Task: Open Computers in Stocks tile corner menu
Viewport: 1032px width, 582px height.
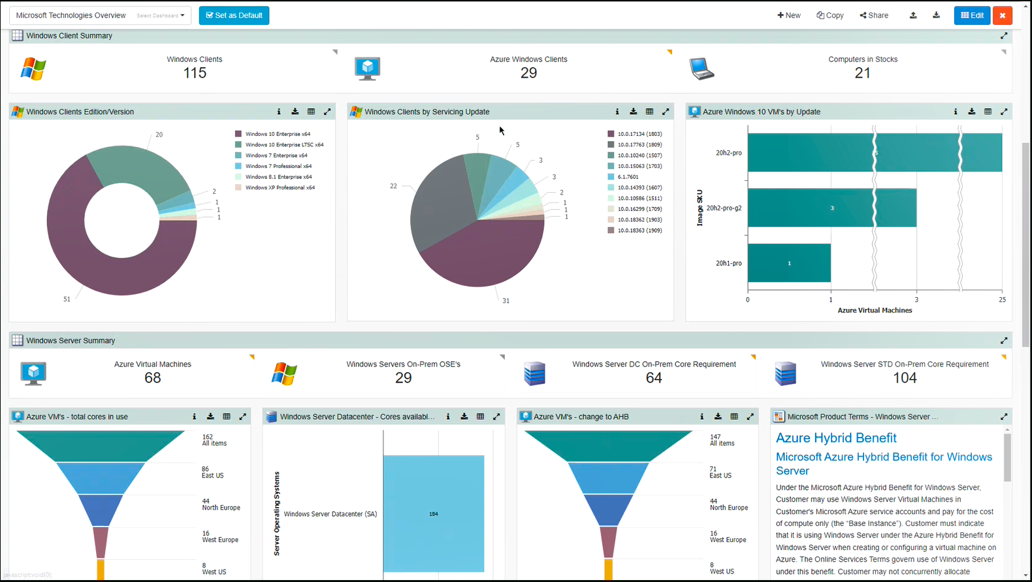Action: click(x=1004, y=52)
